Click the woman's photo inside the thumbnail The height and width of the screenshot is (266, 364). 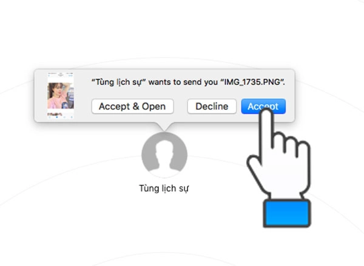click(61, 96)
